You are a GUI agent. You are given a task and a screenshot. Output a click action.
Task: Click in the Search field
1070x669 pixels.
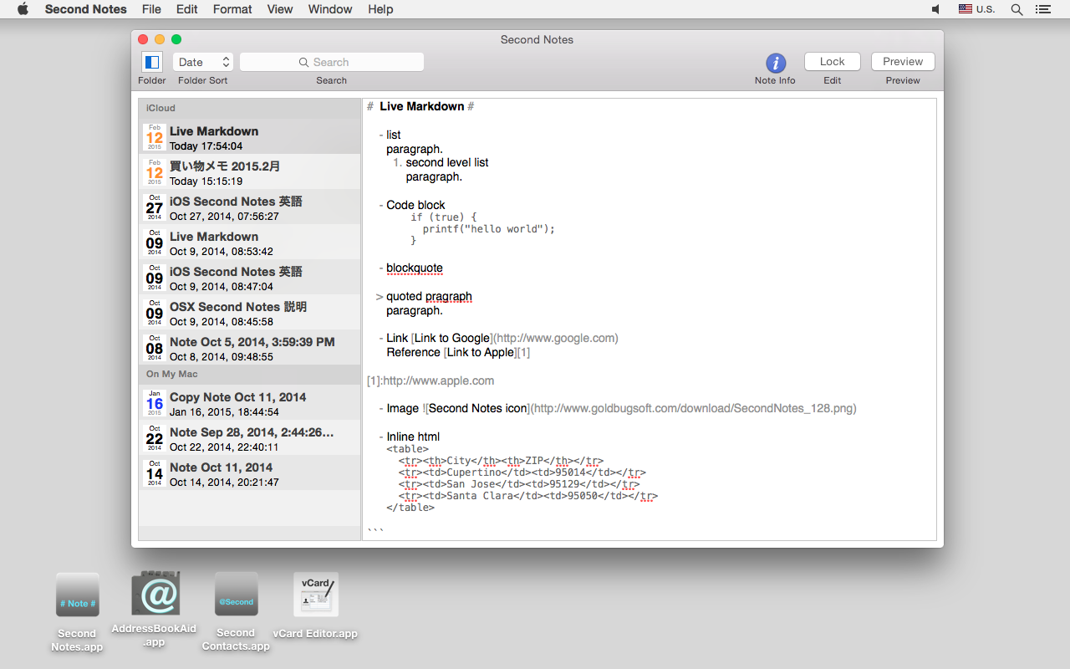(332, 62)
